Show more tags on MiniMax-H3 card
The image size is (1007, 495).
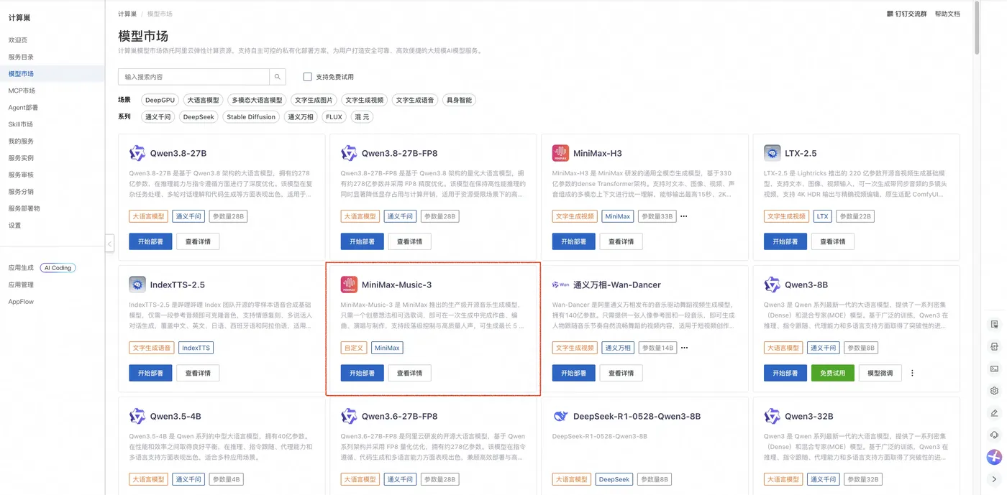click(x=684, y=216)
